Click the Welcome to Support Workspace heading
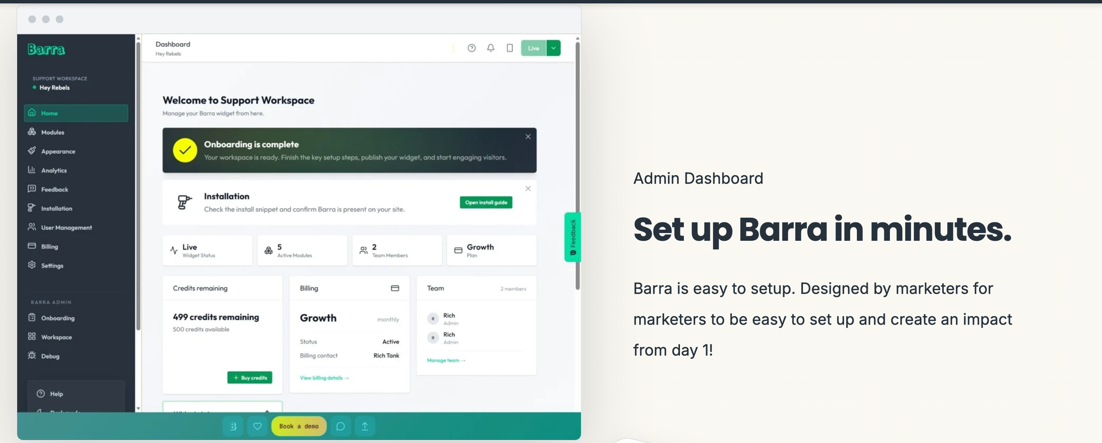The height and width of the screenshot is (443, 1102). (239, 100)
